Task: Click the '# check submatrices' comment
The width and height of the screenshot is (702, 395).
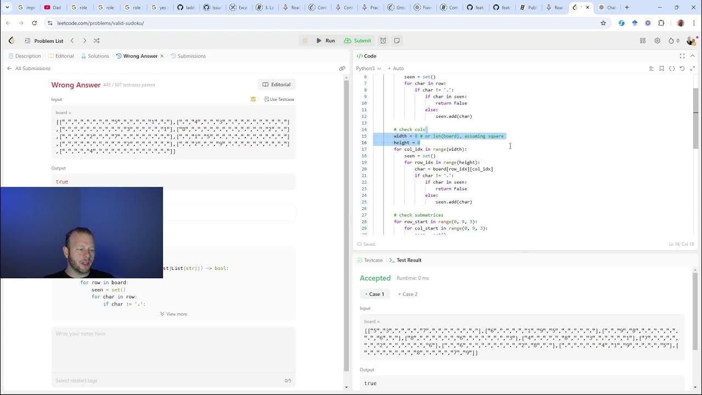Action: (x=418, y=215)
